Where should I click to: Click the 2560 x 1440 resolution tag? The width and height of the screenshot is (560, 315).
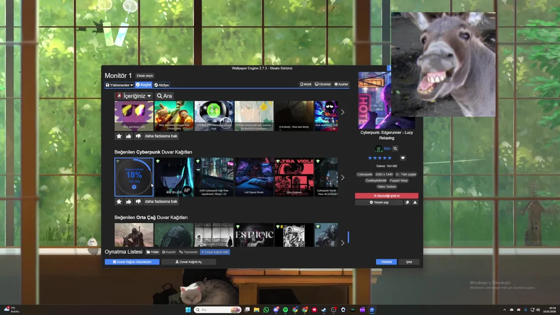(384, 175)
